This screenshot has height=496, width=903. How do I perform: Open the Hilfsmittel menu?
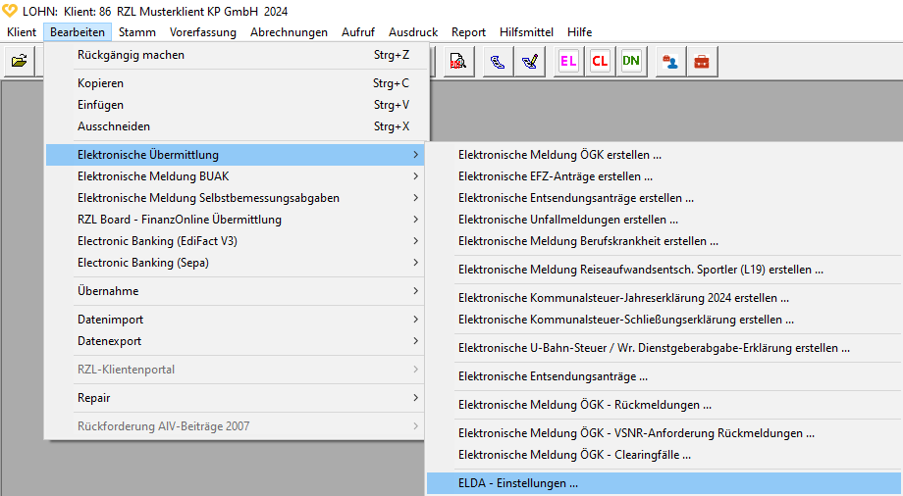point(532,32)
